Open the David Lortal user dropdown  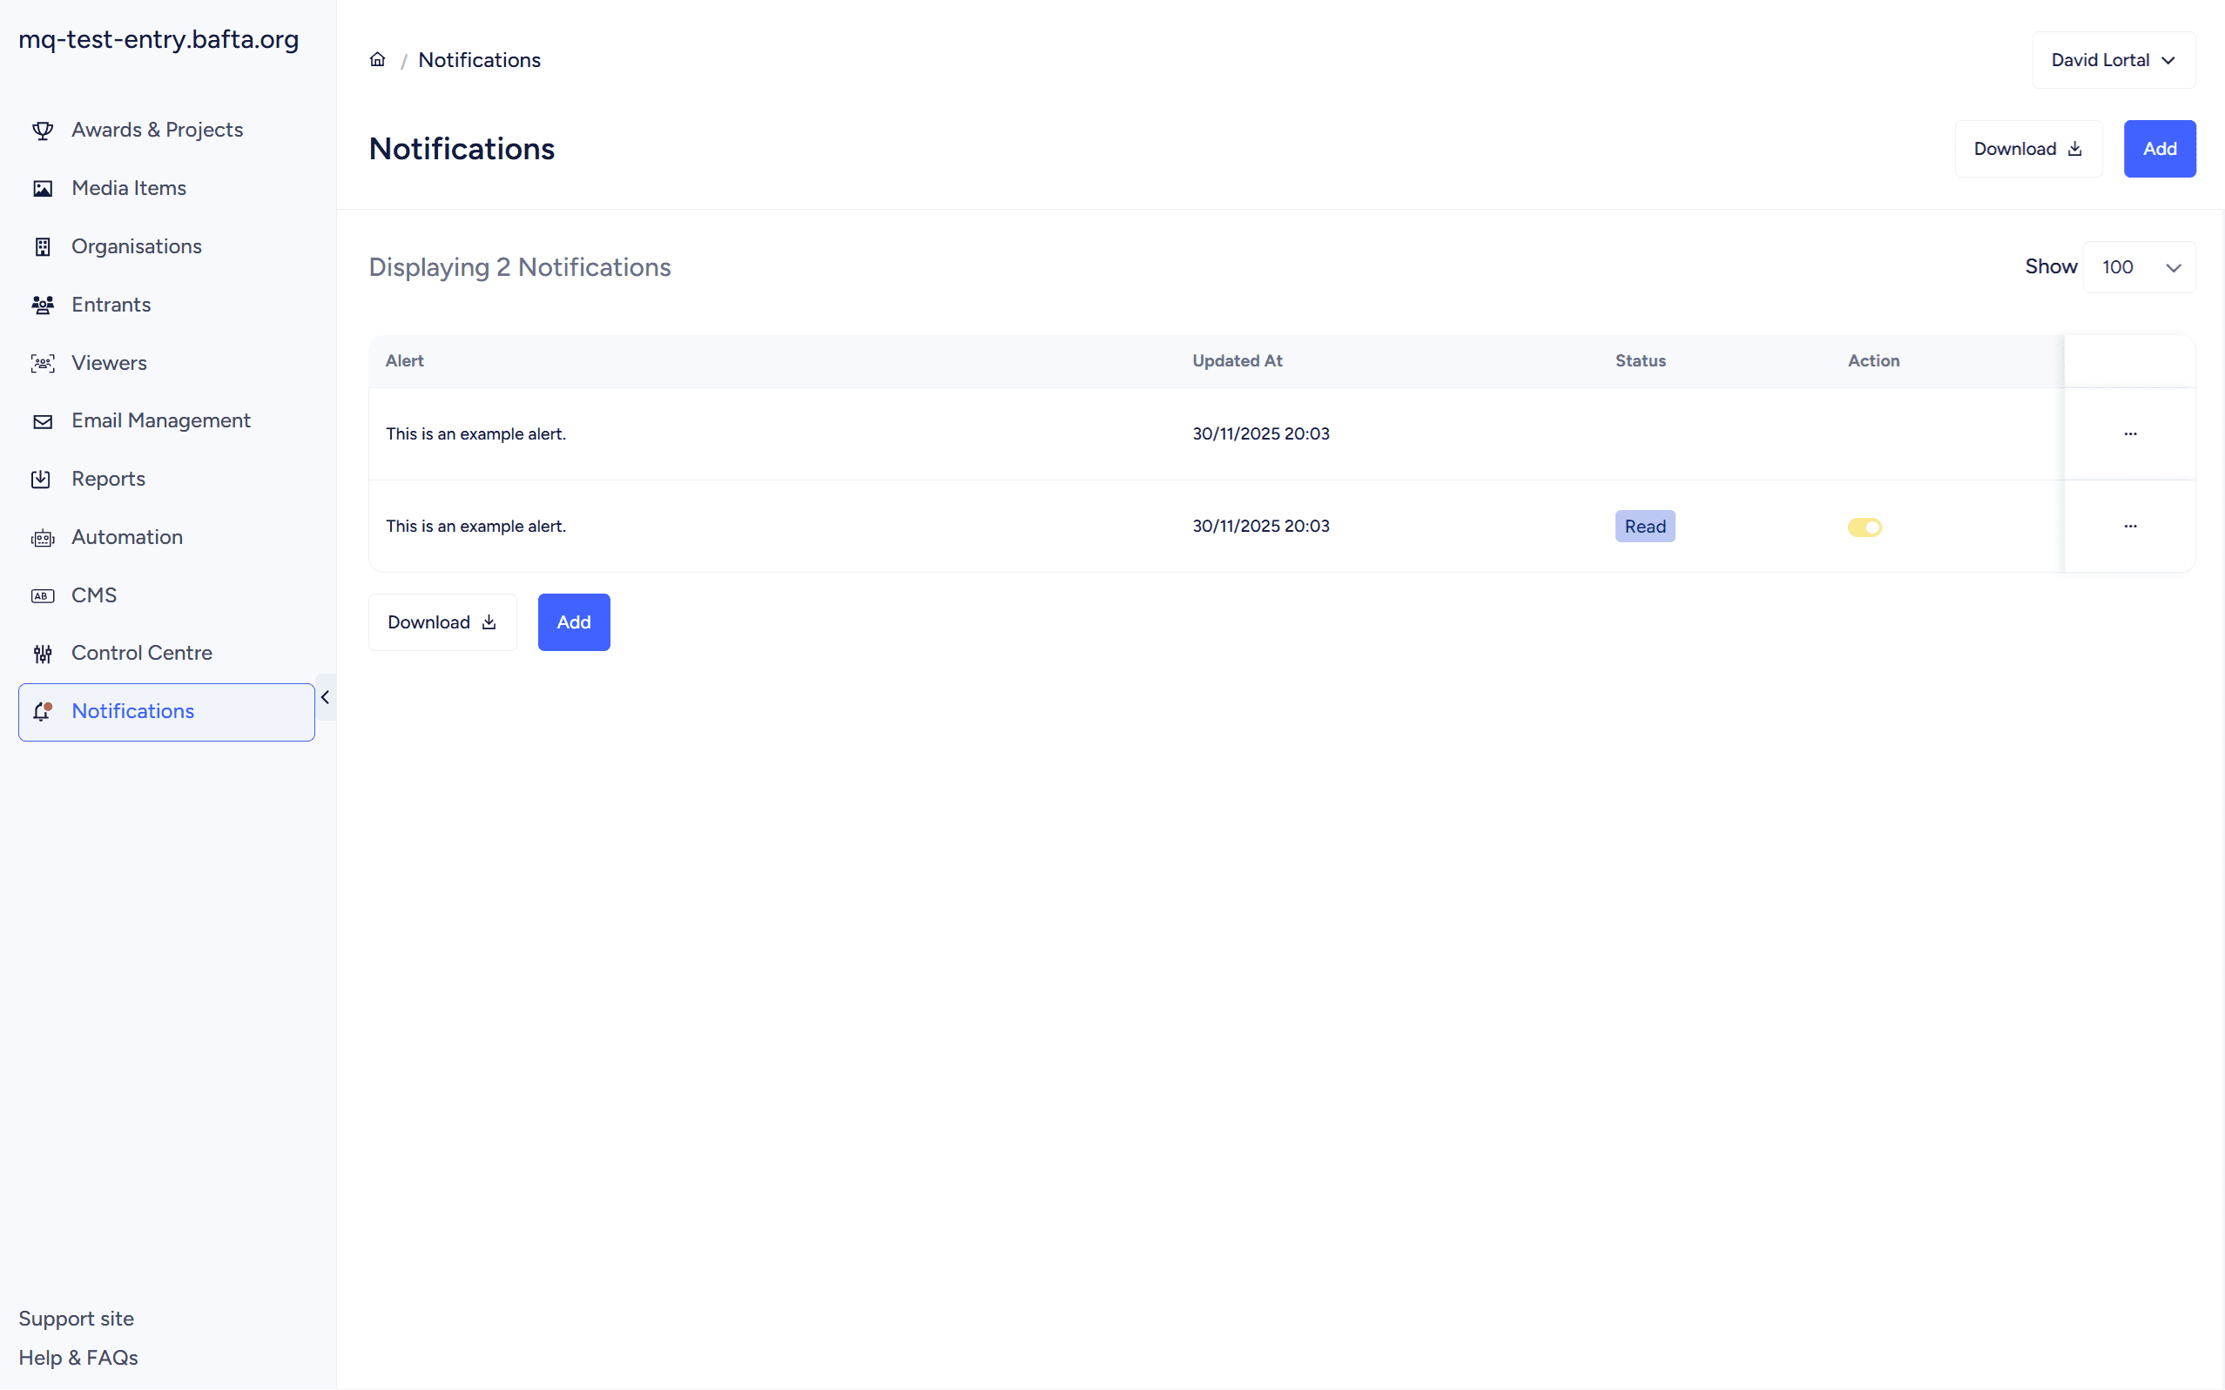click(x=2113, y=61)
